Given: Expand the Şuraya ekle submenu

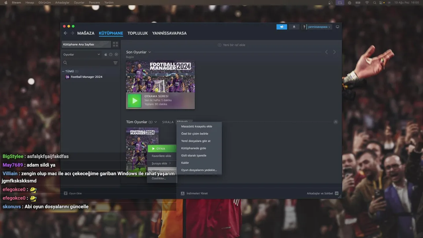Looking at the screenshot, I should click(x=162, y=163).
